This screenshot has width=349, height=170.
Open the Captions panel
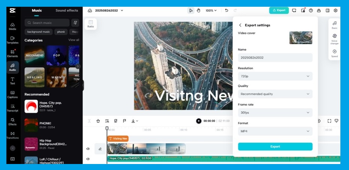[x=12, y=95]
